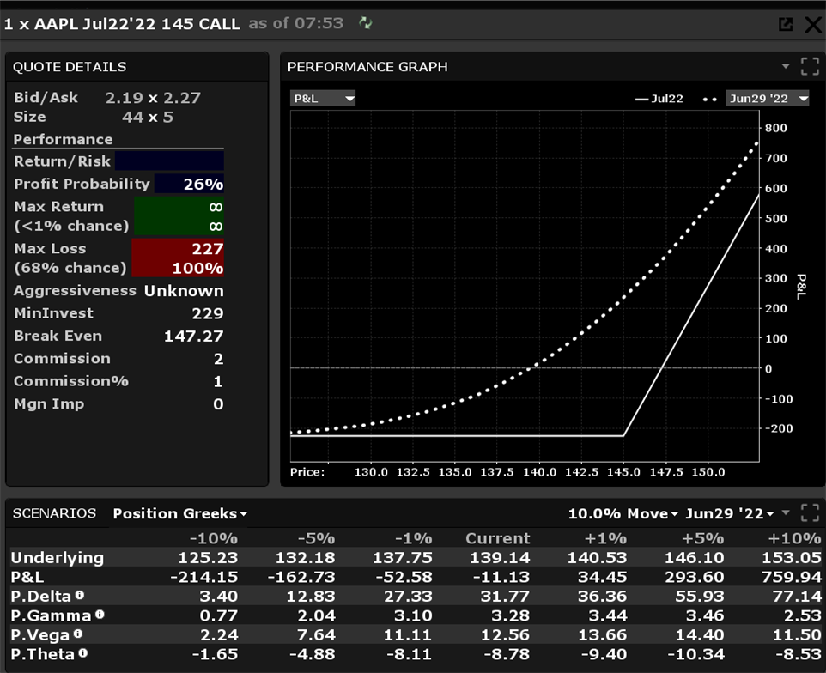The height and width of the screenshot is (673, 826).
Task: Click the Performance section heading
Action: (x=64, y=139)
